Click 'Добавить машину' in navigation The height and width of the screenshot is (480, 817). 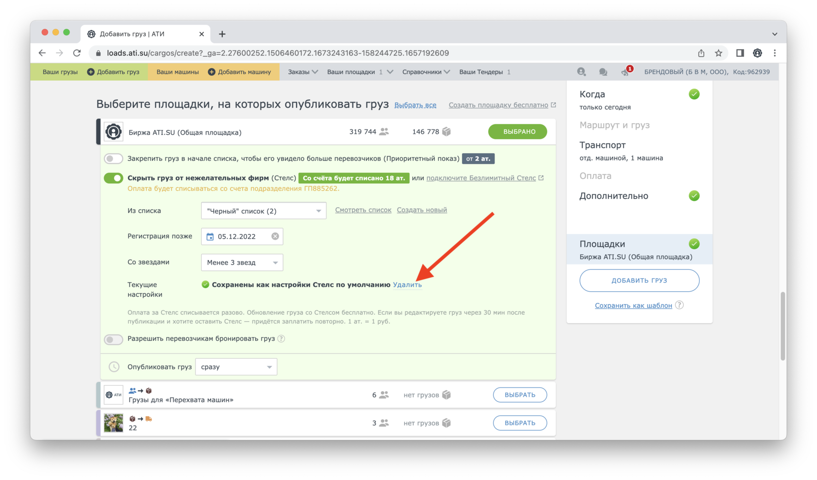click(x=239, y=72)
